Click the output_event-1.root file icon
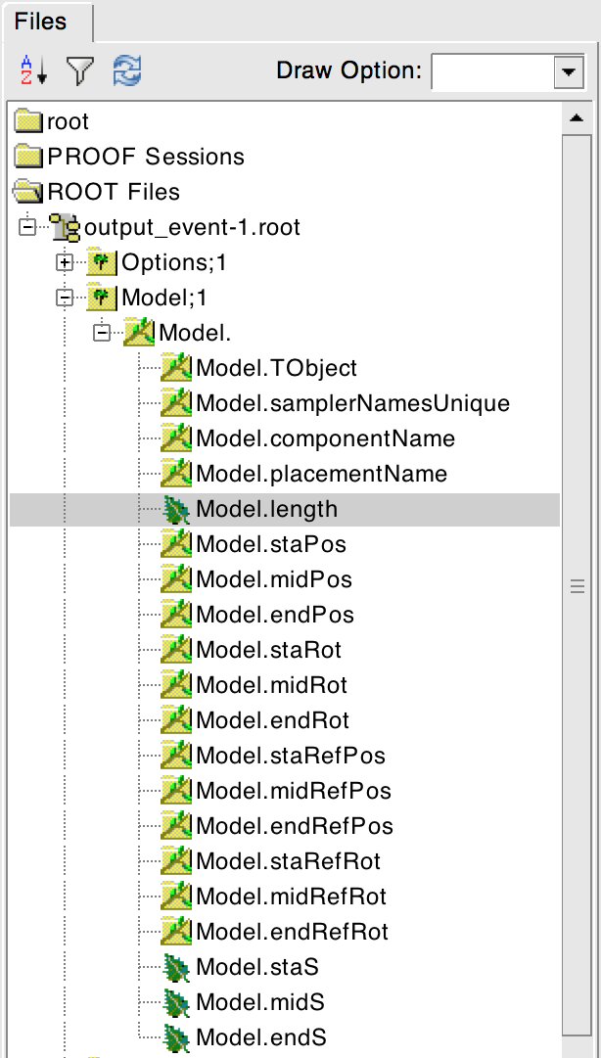 [67, 227]
